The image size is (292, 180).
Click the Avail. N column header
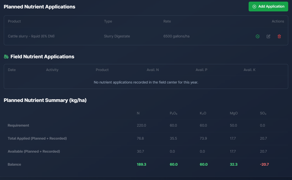(x=153, y=70)
